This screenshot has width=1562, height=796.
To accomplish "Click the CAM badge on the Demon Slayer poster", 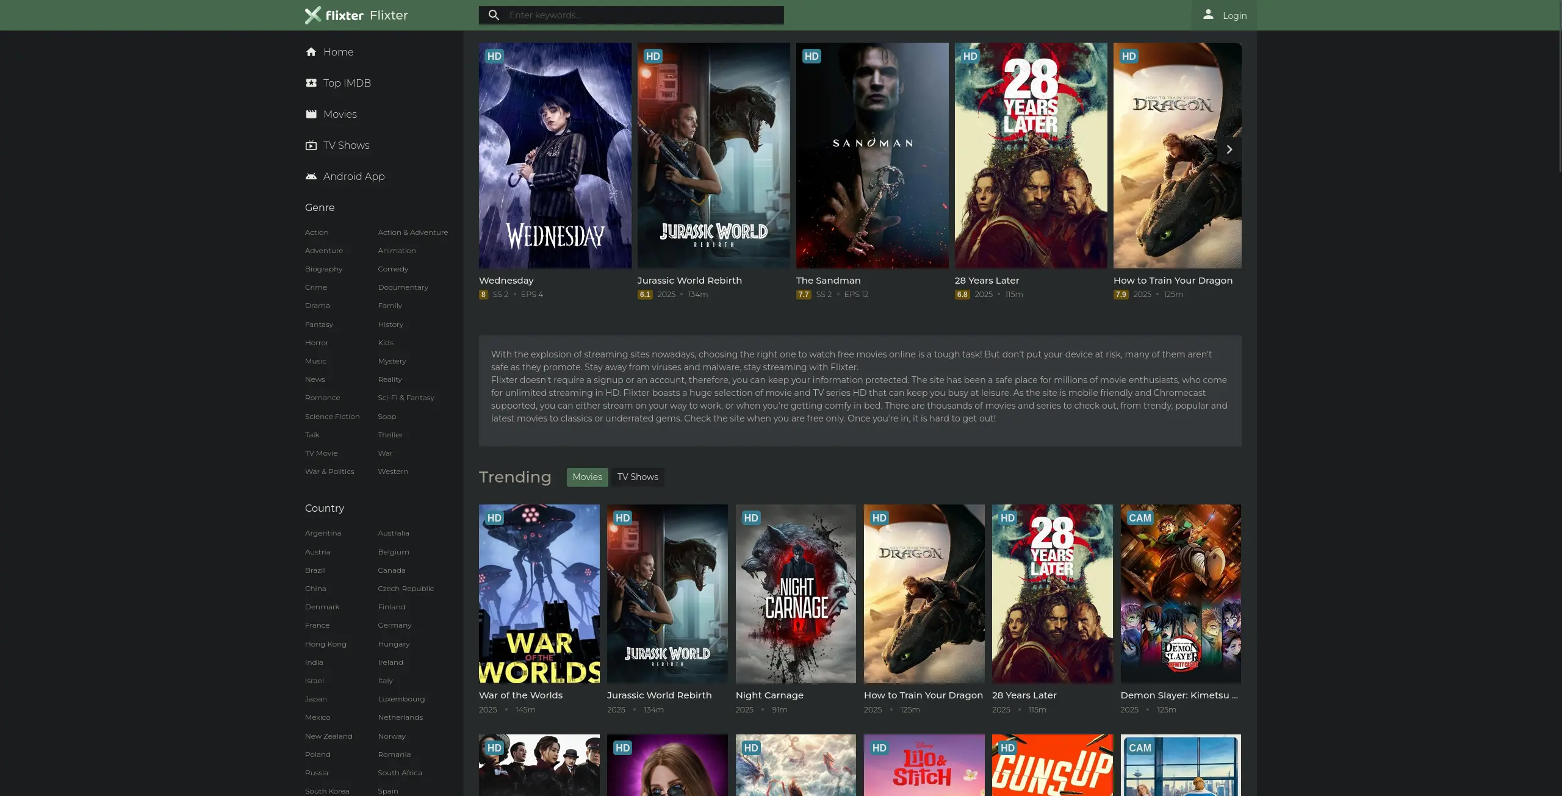I will [1140, 518].
